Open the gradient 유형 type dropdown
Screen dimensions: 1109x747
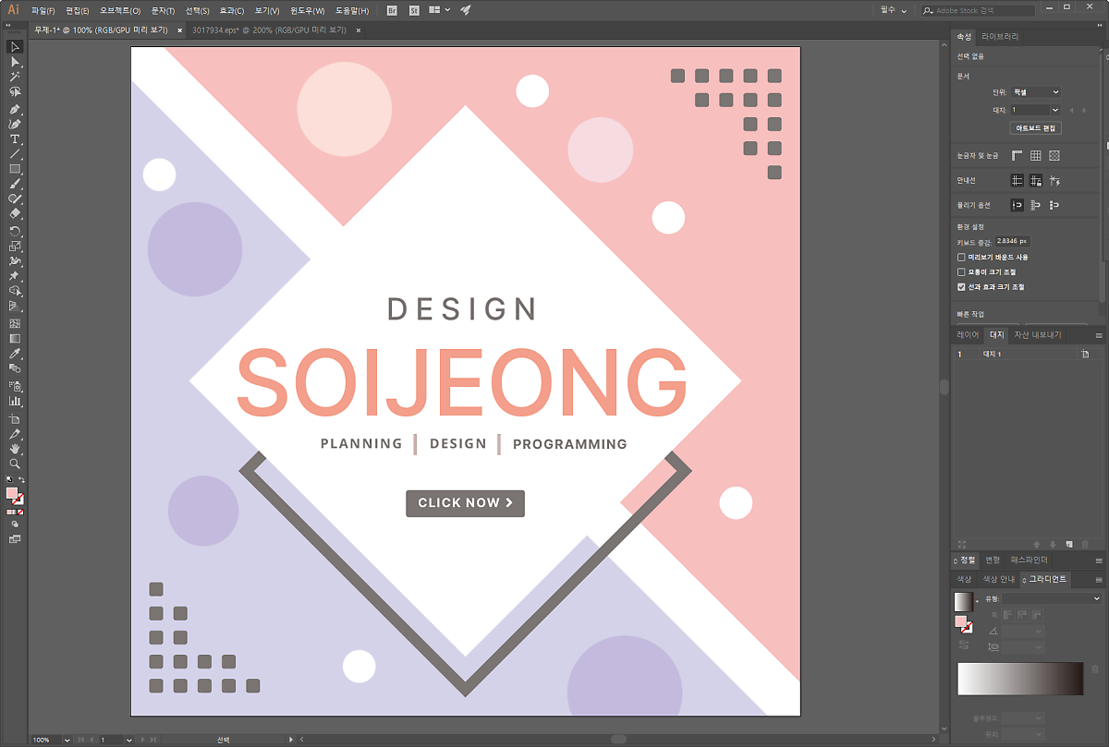[x=1052, y=599]
